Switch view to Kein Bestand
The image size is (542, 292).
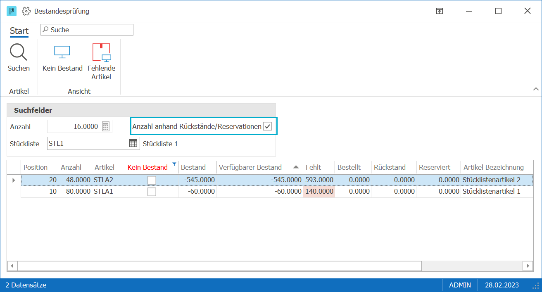coord(62,58)
